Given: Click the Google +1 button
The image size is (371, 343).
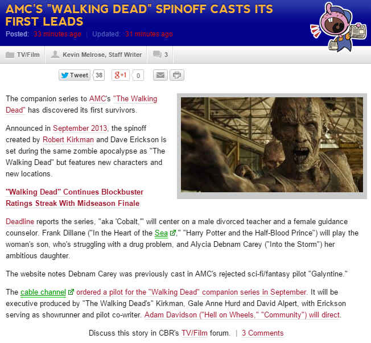Looking at the screenshot, I should 121,75.
